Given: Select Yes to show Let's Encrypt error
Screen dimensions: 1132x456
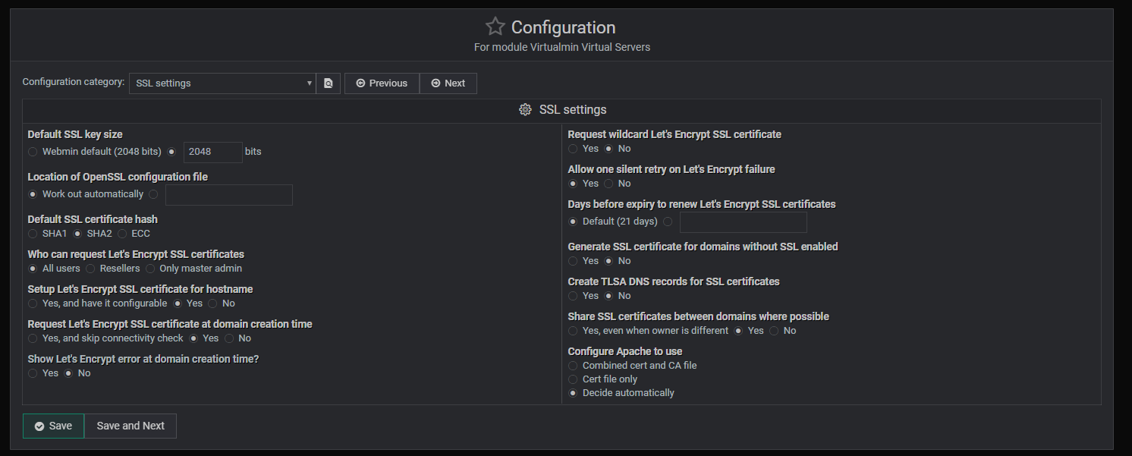Looking at the screenshot, I should 33,373.
